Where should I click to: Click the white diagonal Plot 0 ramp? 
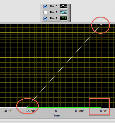point(64,66)
